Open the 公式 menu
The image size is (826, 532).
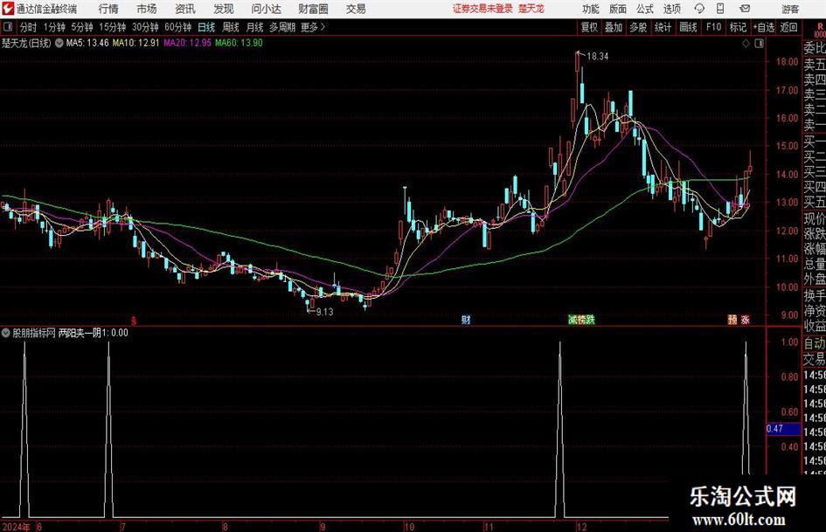[x=644, y=9]
